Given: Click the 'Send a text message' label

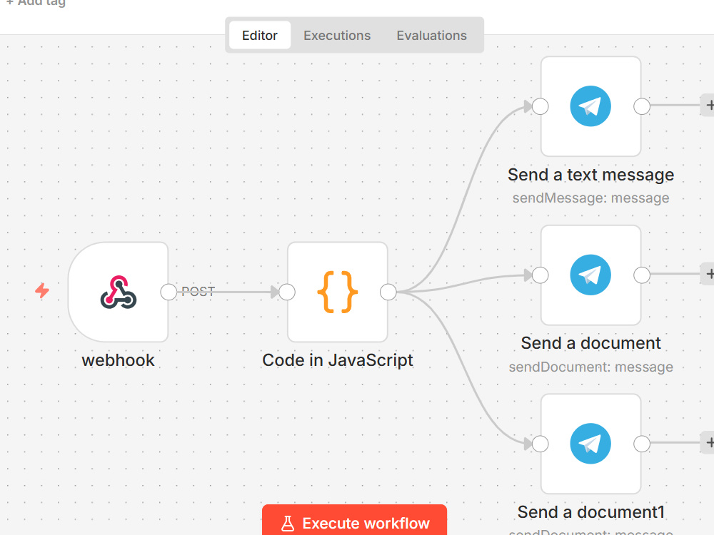Looking at the screenshot, I should 590,175.
